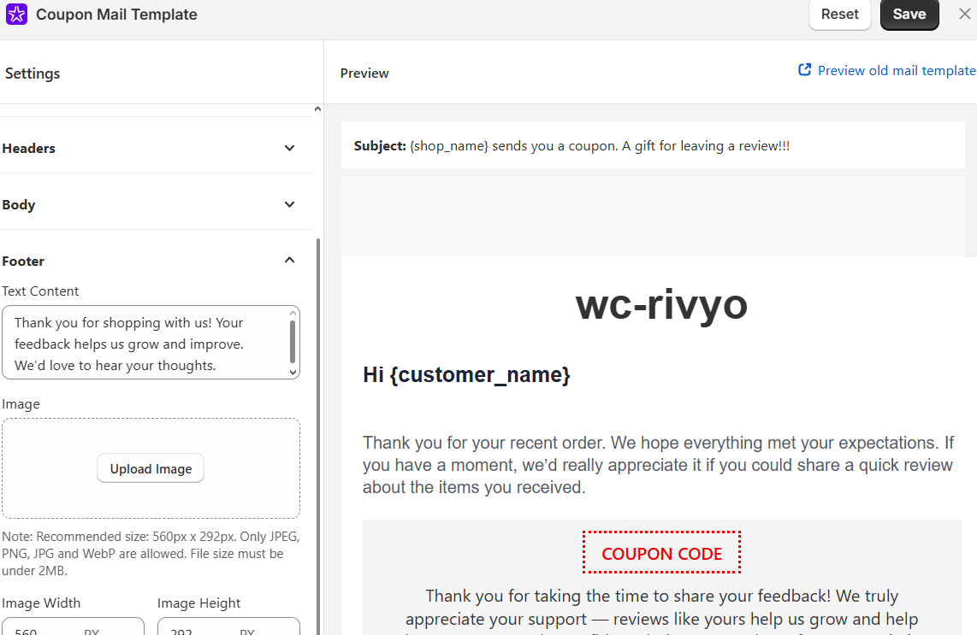Image resolution: width=977 pixels, height=635 pixels.
Task: Click the settings panel scroll up arrow
Action: [317, 109]
